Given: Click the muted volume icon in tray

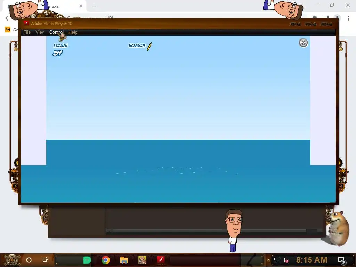Looking at the screenshot, I should point(285,260).
